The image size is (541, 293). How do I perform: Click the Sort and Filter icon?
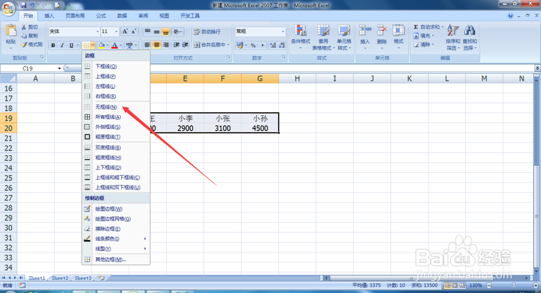(x=453, y=30)
